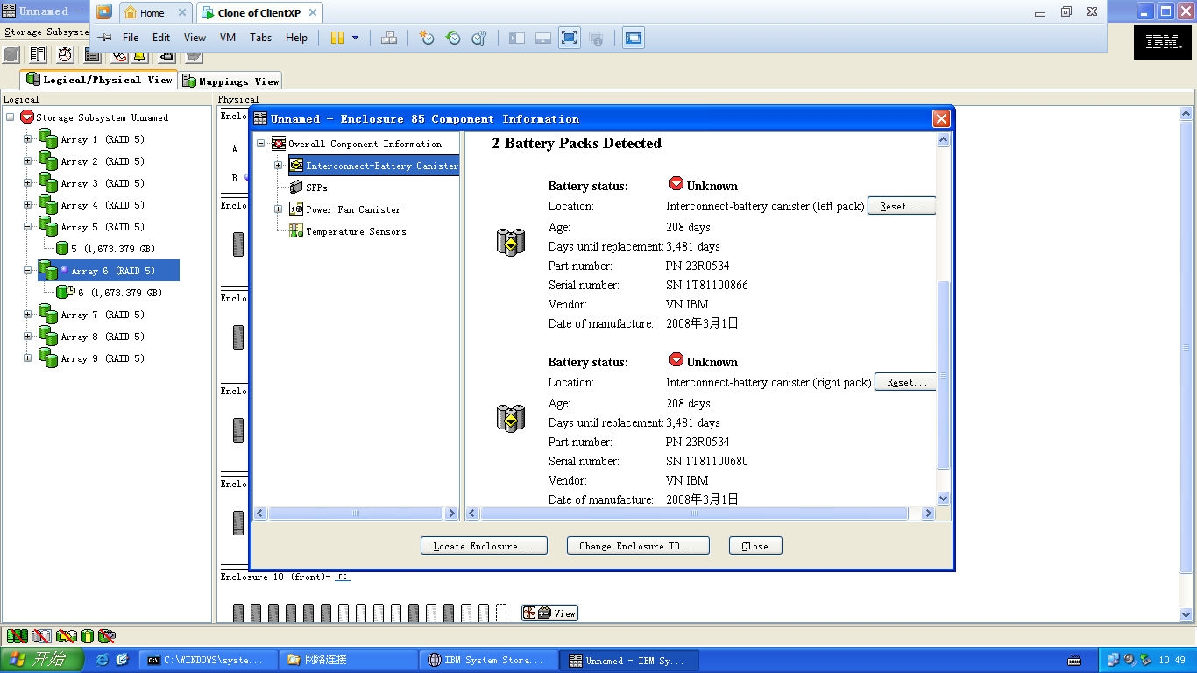Reset the left pack battery
This screenshot has height=673, width=1197.
902,206
